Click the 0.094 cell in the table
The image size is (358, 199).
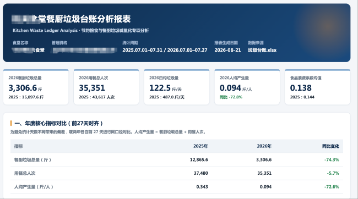[x=266, y=187]
